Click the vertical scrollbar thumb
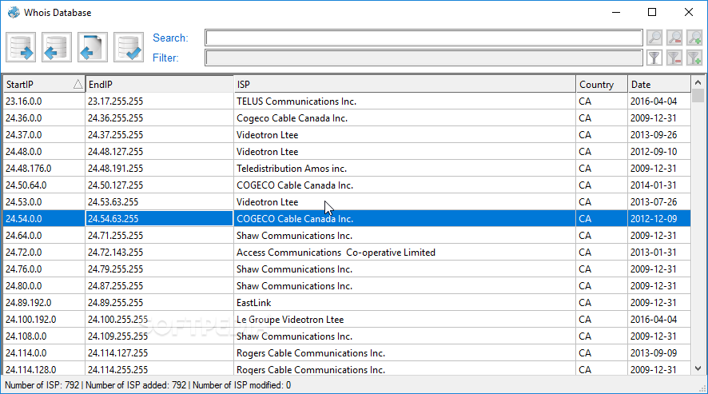This screenshot has width=708, height=394. coord(698,95)
